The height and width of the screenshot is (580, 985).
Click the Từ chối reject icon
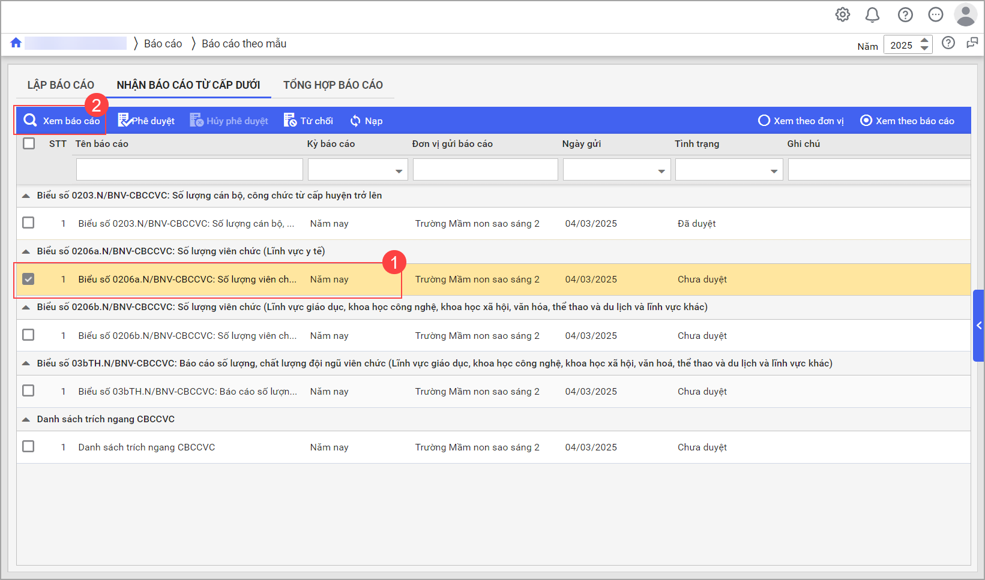290,121
